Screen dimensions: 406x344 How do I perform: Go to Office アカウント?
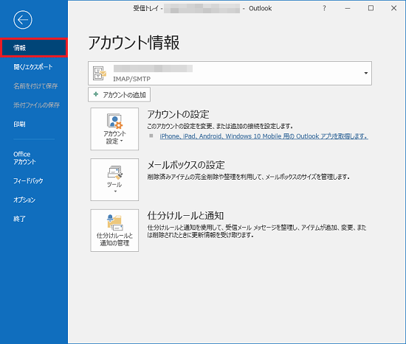click(24, 158)
